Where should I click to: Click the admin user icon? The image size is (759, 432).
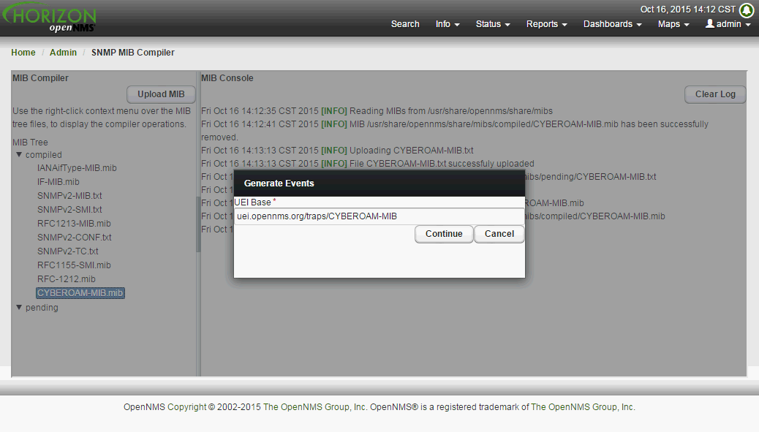coord(709,23)
